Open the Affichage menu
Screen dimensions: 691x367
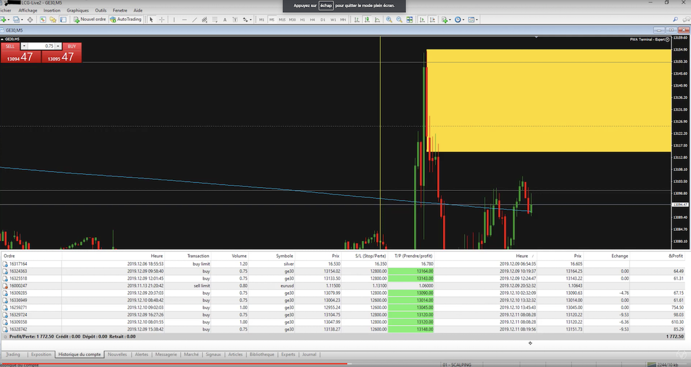28,11
